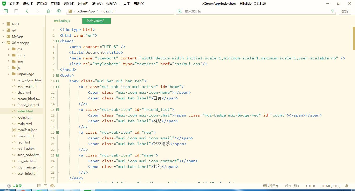This screenshot has width=355, height=191.
Task: Open the 运行(R) menu
Action: click(83, 4)
